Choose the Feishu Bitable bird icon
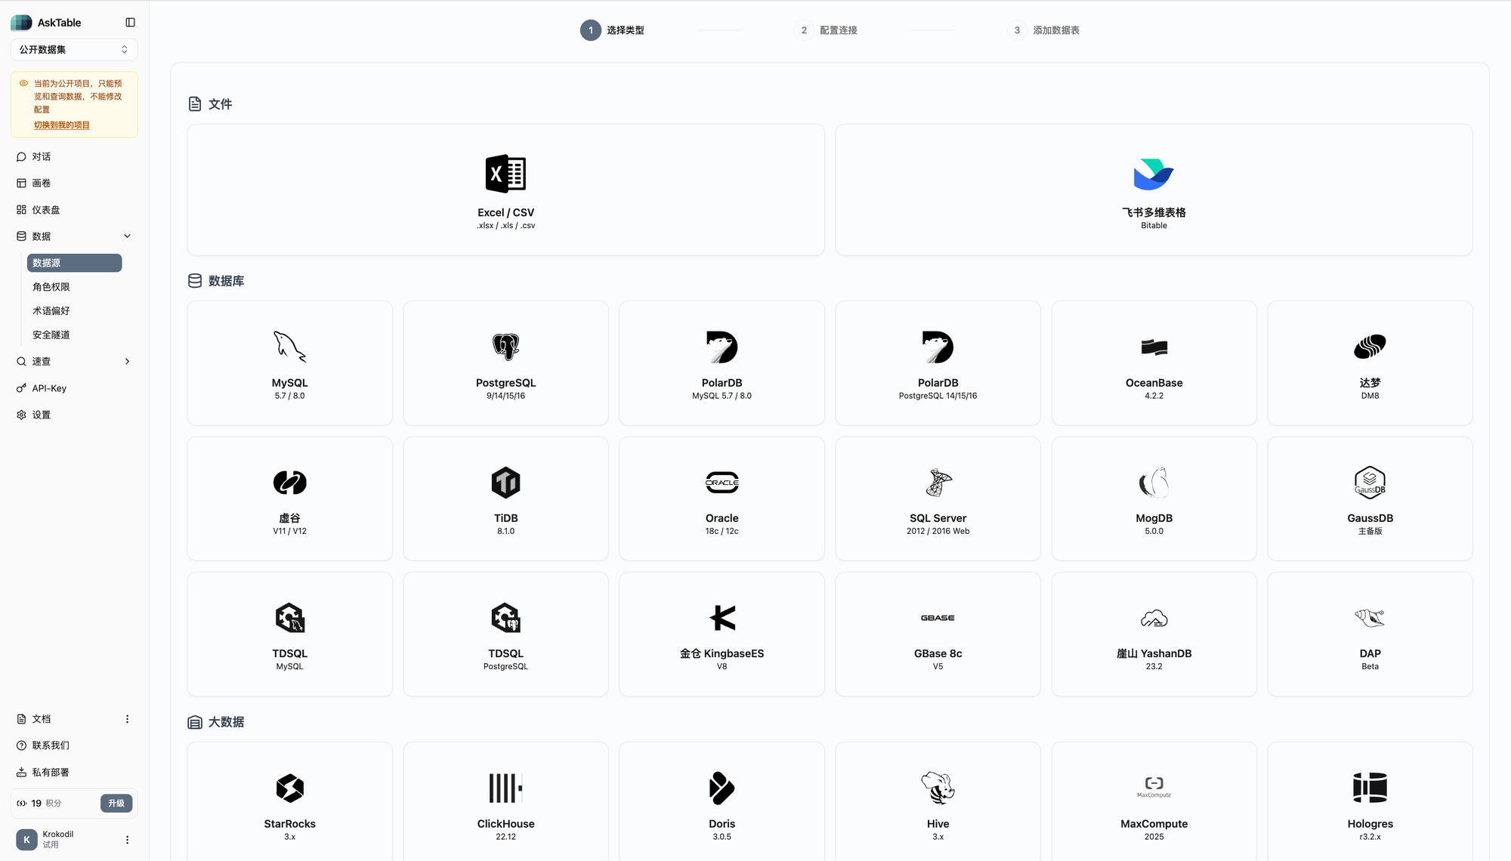 click(x=1154, y=174)
